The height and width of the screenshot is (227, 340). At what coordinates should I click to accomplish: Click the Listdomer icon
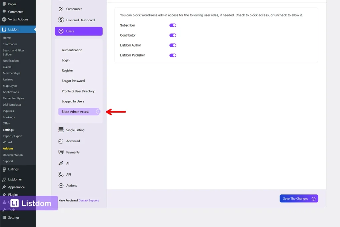(x=4, y=179)
